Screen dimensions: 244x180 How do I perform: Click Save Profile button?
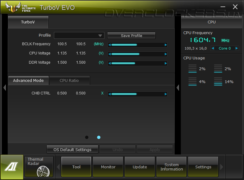(x=131, y=36)
